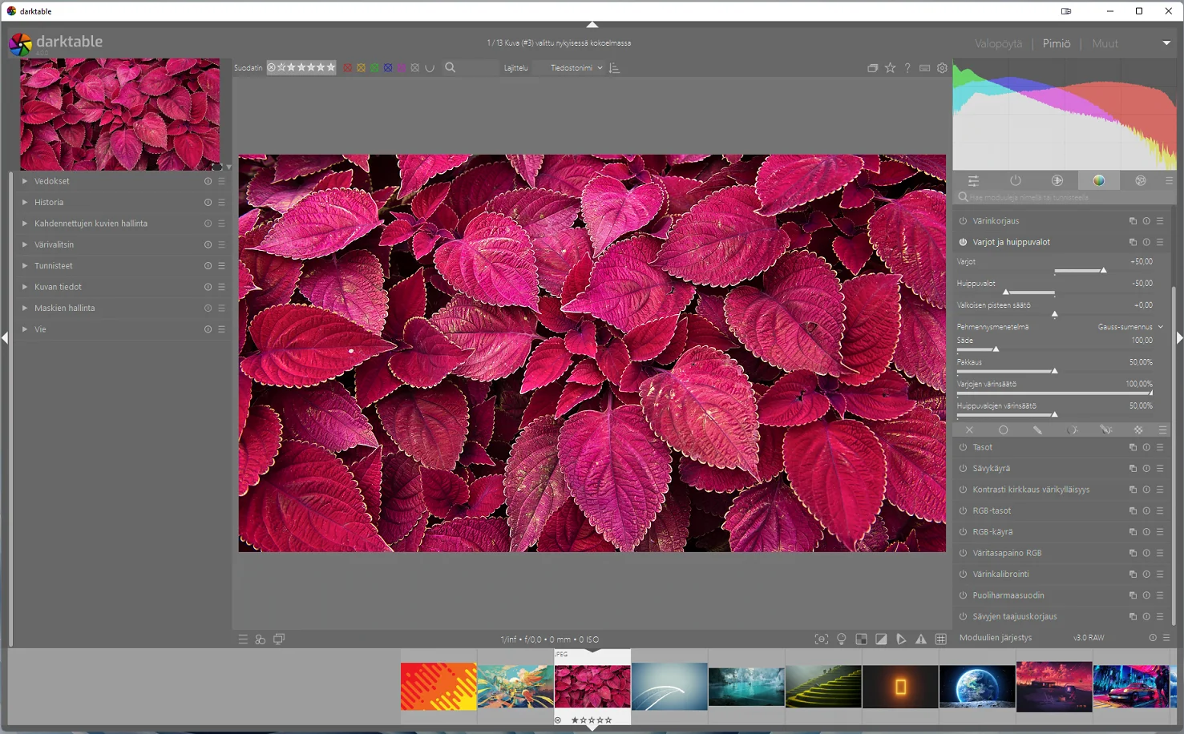Viewport: 1184px width, 734px height.
Task: Select the color module group tab
Action: click(x=1098, y=181)
